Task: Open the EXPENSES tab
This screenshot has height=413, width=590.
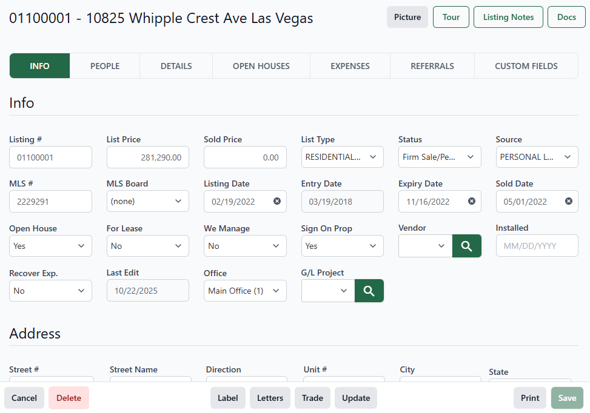Action: click(350, 66)
